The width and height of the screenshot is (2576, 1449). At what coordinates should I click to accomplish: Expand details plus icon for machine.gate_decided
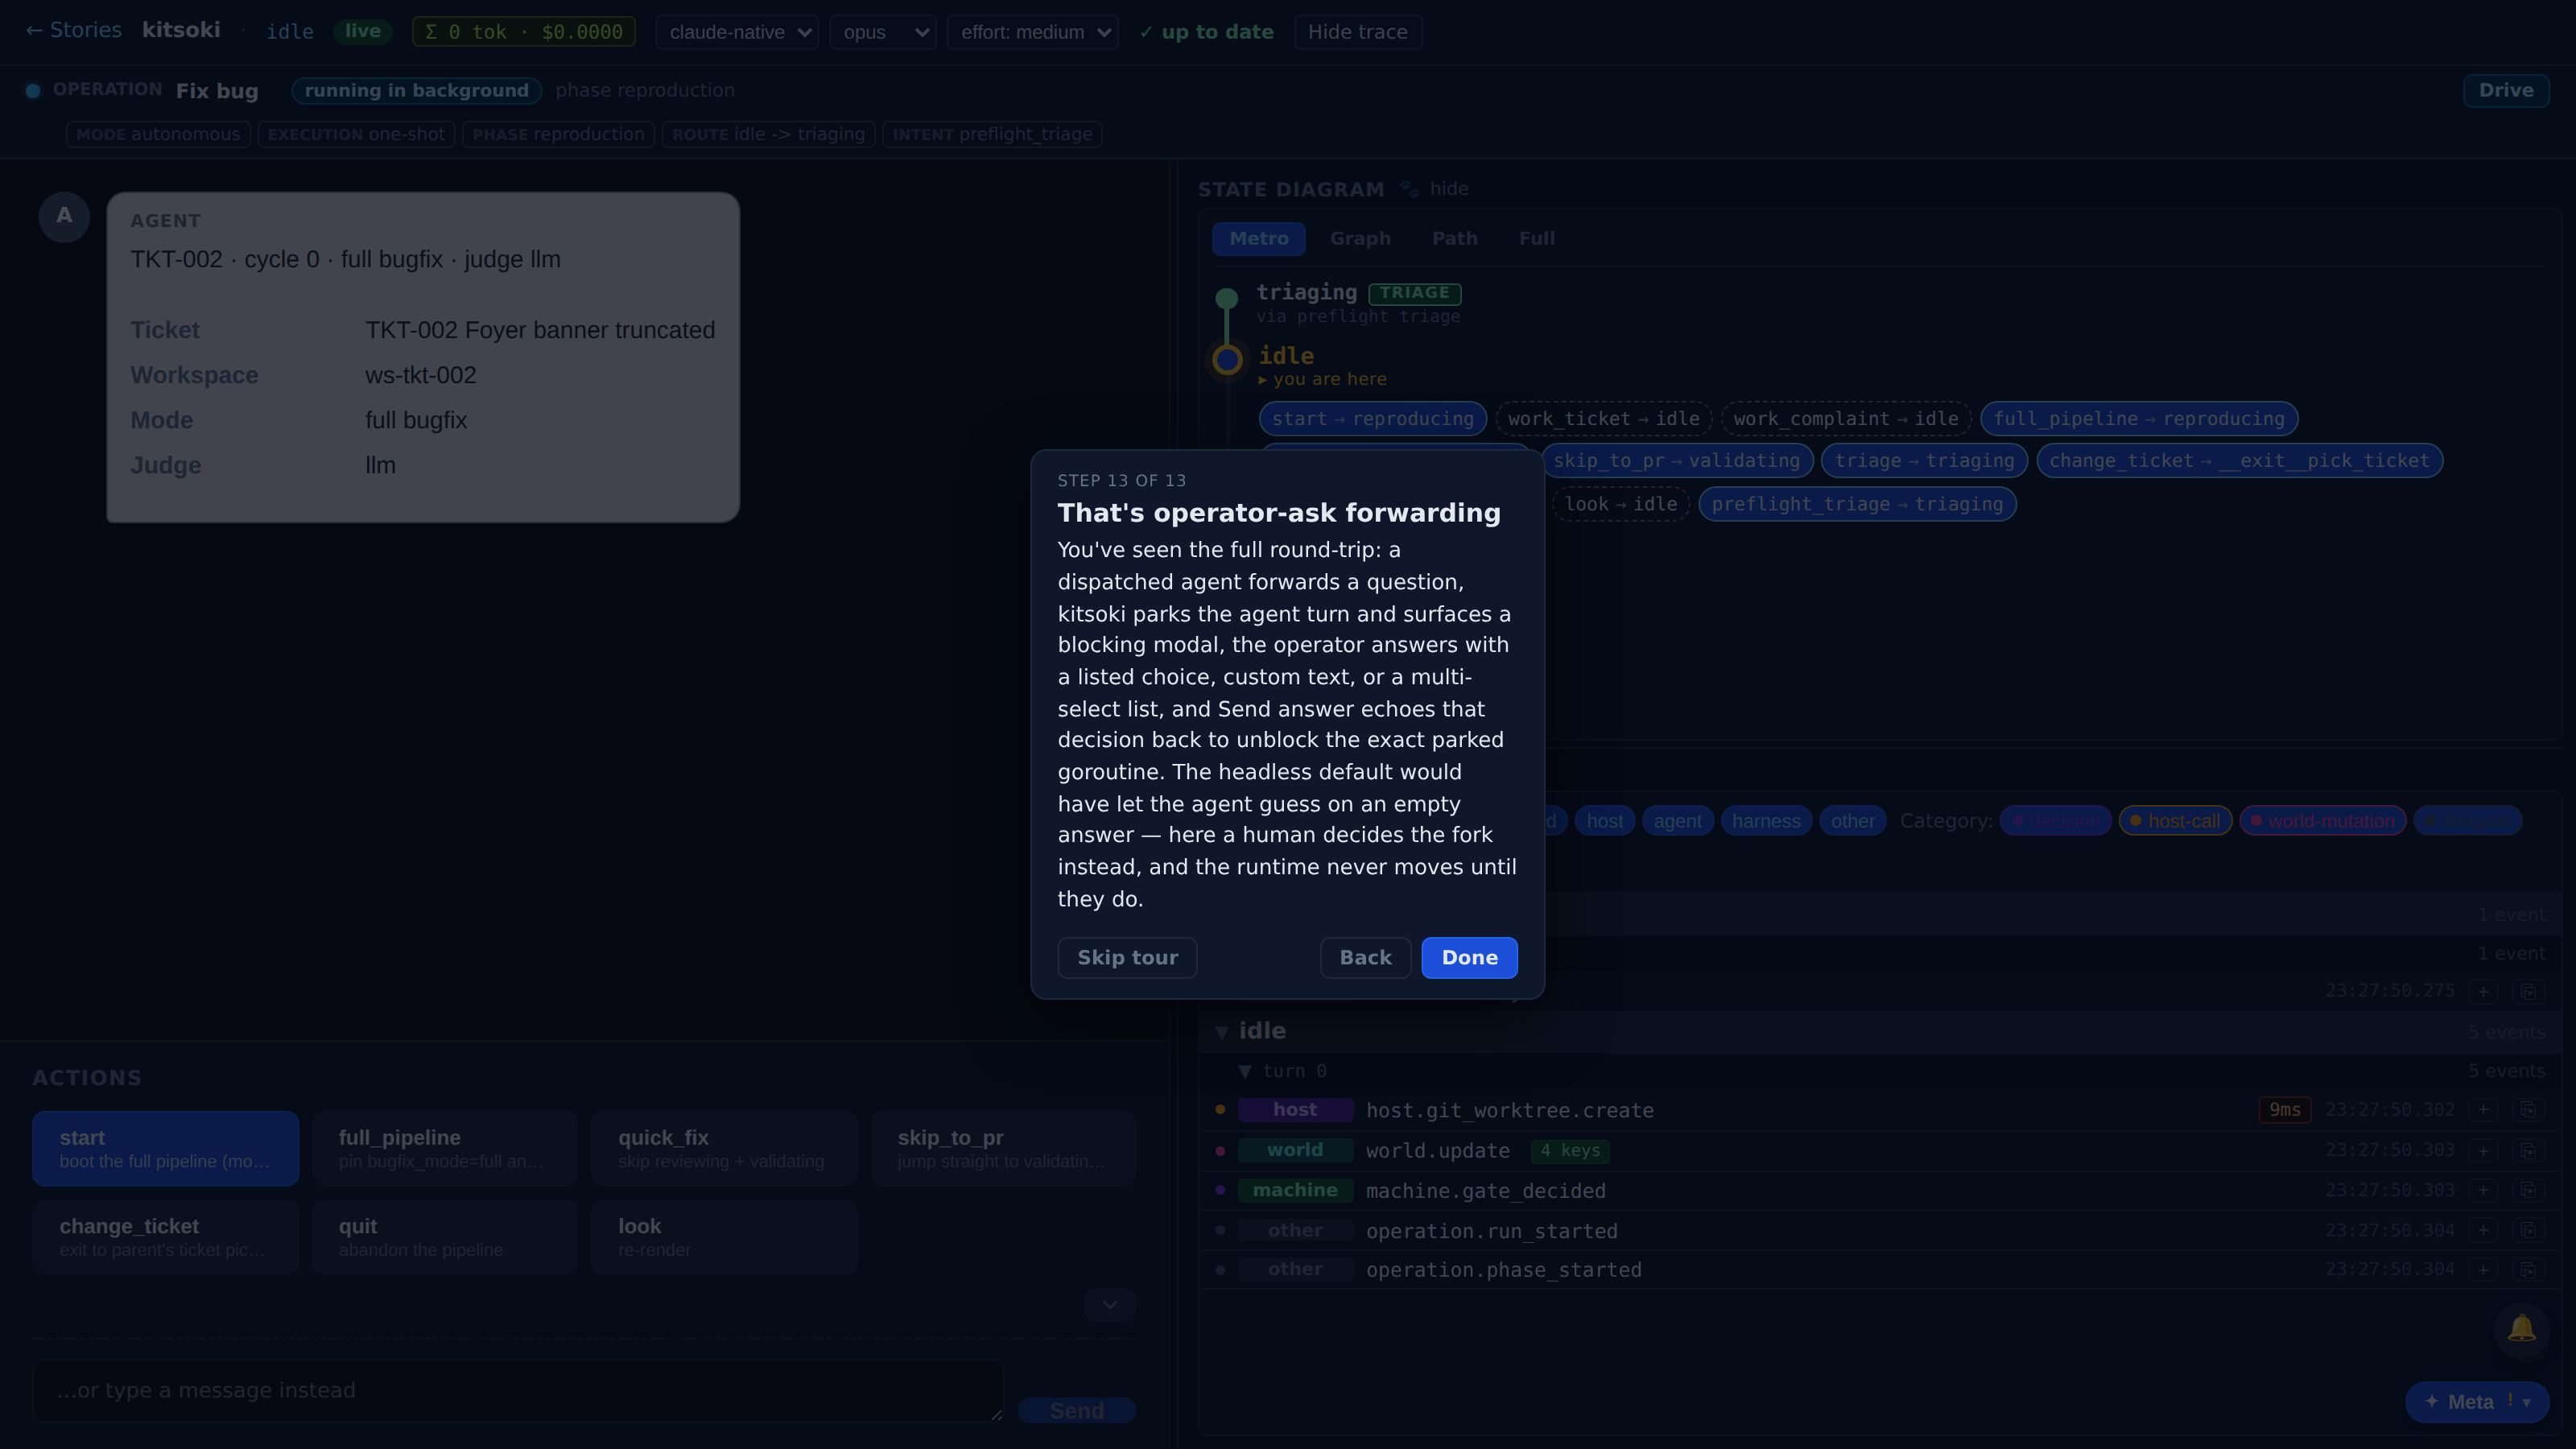tap(2482, 1190)
